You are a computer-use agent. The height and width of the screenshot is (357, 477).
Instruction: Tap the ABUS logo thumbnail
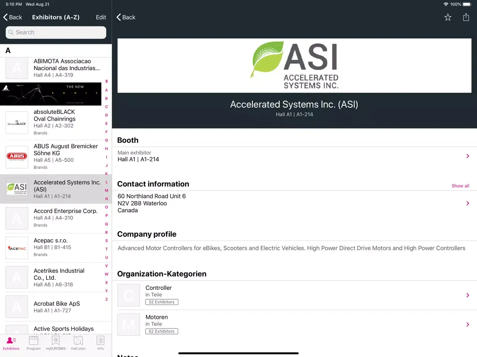coord(17,157)
